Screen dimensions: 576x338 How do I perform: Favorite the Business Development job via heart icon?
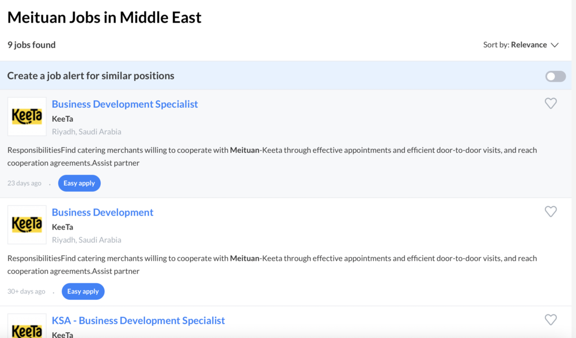tap(551, 212)
